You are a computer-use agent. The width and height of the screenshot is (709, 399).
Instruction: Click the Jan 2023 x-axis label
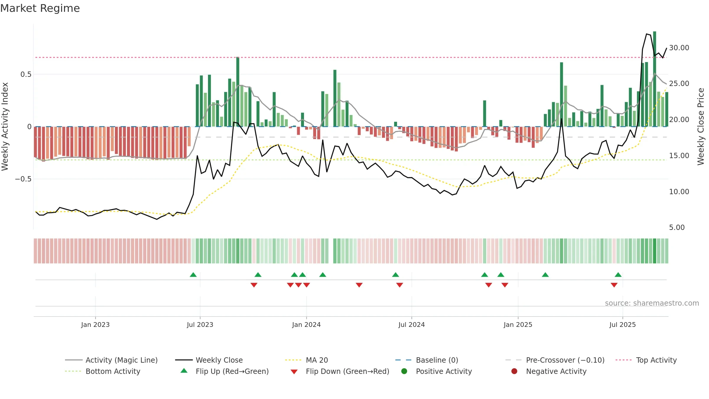pyautogui.click(x=95, y=325)
